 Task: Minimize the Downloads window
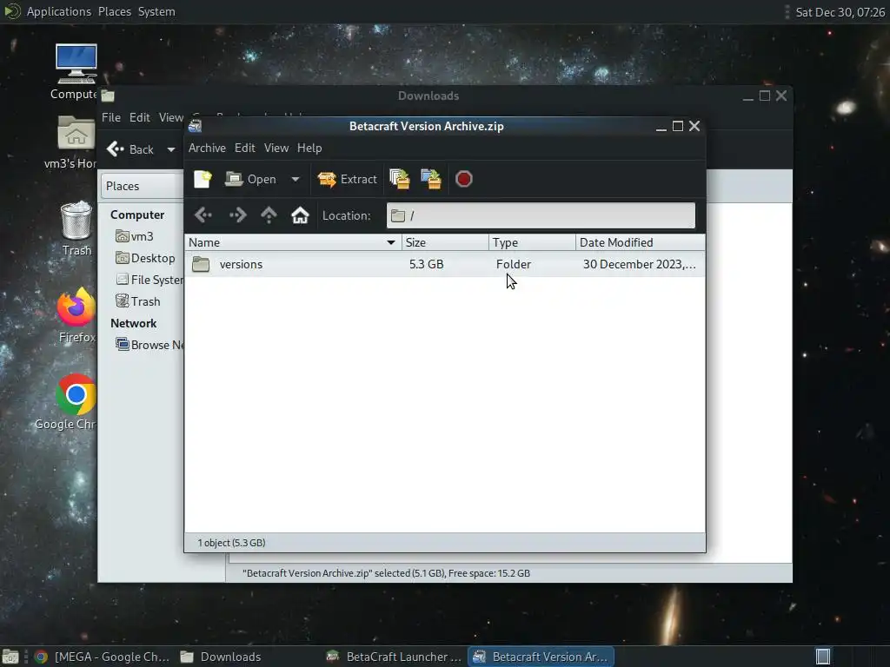748,96
